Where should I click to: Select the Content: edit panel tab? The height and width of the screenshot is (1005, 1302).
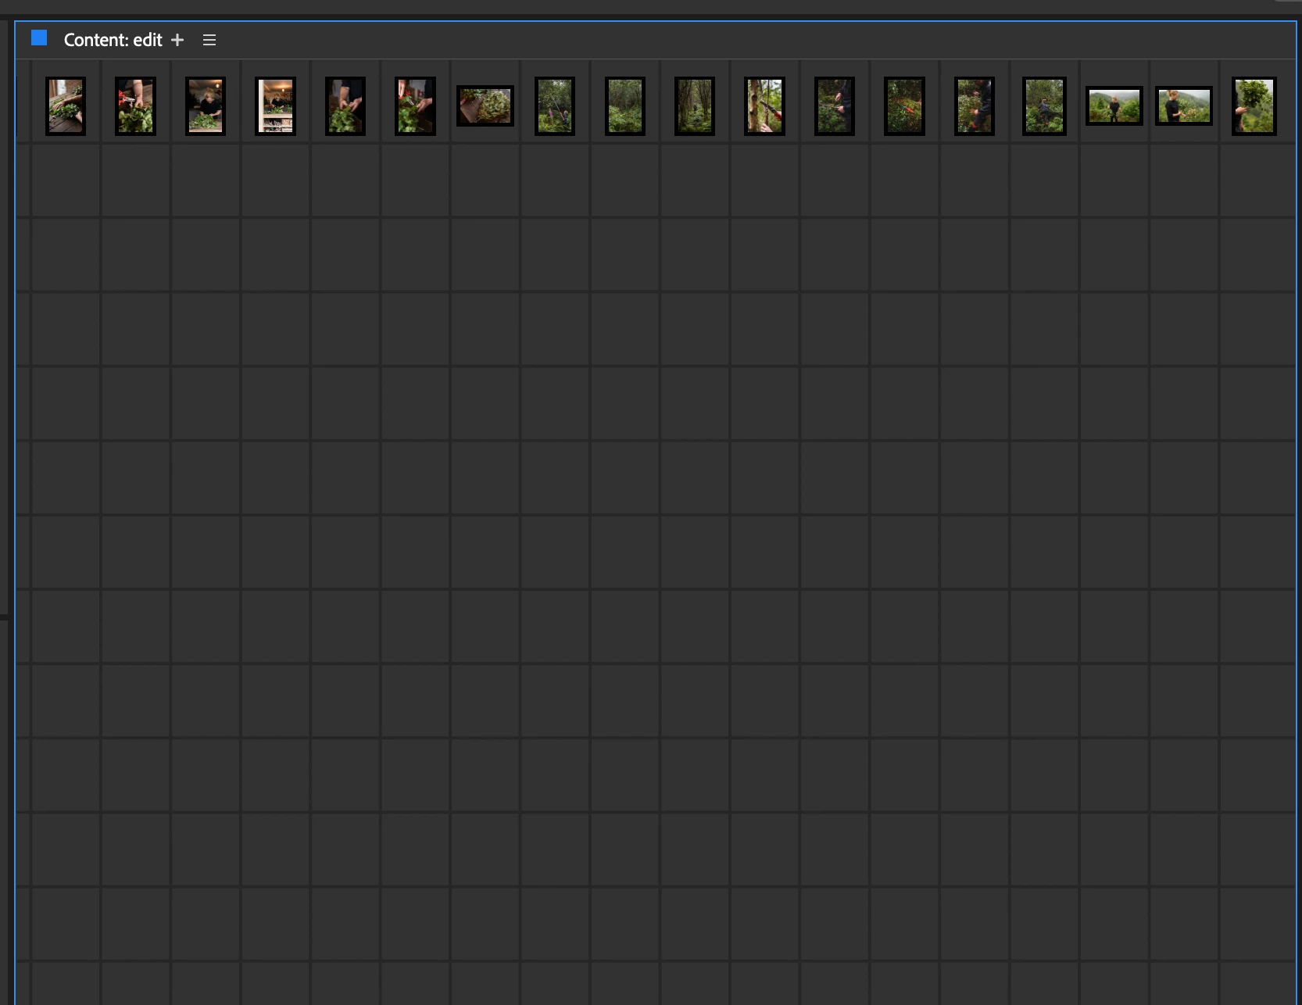(113, 40)
